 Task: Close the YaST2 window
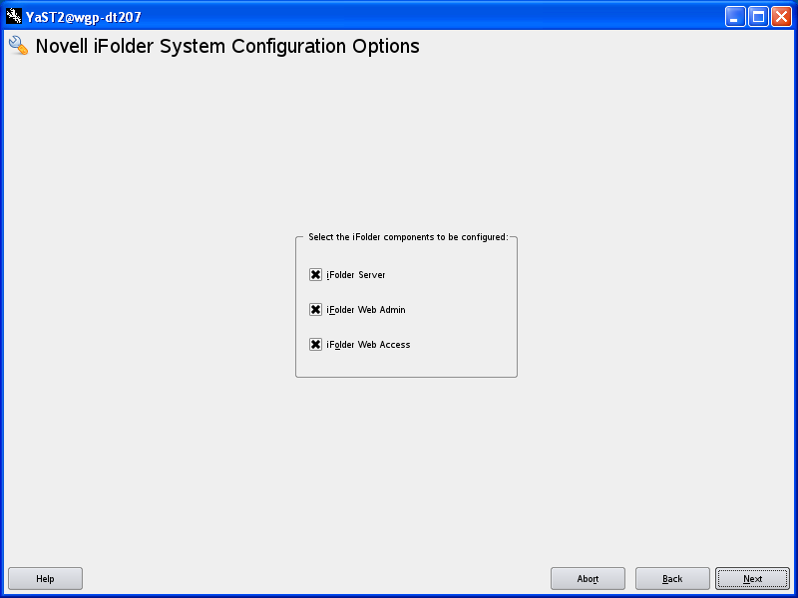pyautogui.click(x=781, y=17)
